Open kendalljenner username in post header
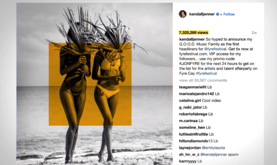 pos(202,14)
